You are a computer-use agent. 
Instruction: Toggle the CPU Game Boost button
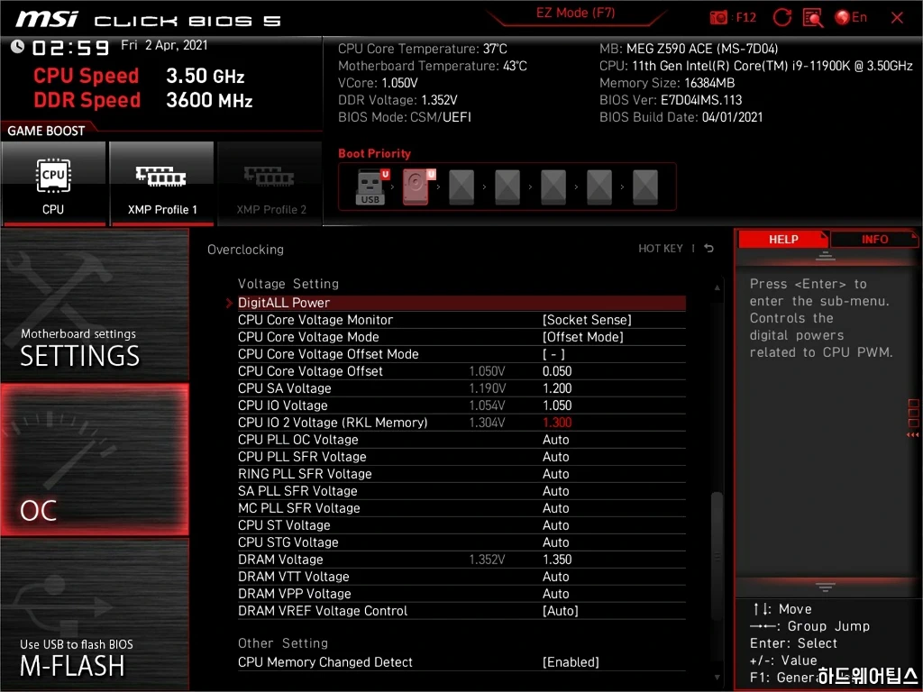pyautogui.click(x=53, y=183)
